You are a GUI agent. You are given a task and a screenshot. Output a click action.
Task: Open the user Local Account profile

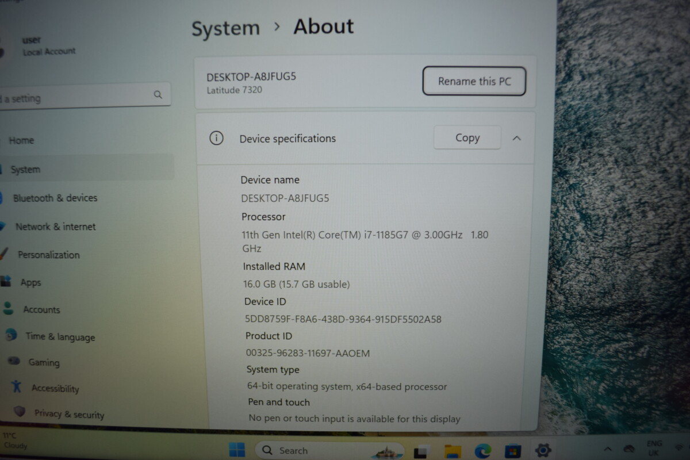48,46
